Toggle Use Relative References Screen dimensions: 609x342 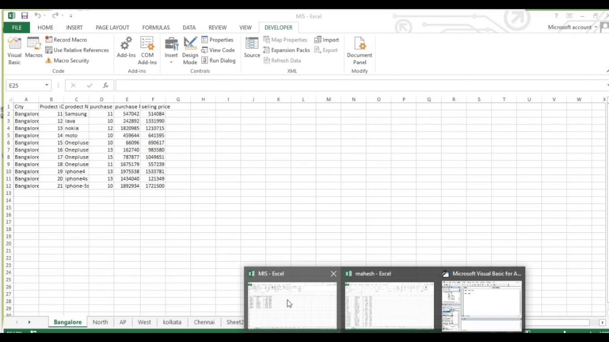(x=77, y=50)
